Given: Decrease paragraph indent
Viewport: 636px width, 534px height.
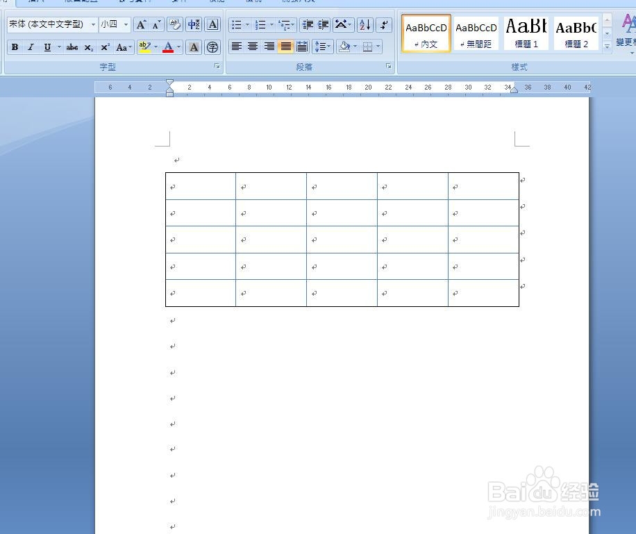Looking at the screenshot, I should (308, 25).
